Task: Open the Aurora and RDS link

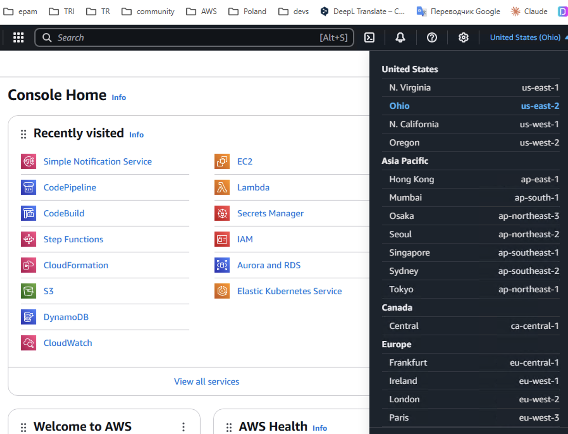Action: (269, 265)
